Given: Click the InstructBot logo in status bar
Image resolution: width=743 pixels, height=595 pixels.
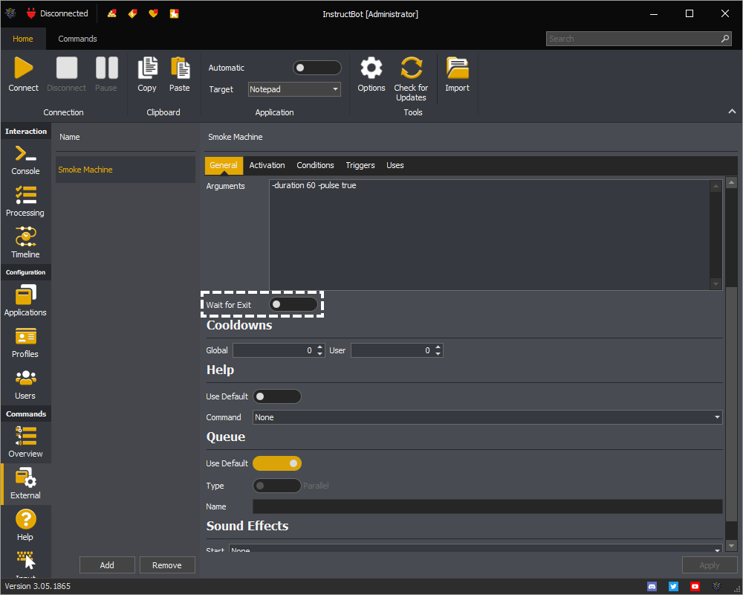Looking at the screenshot, I should tap(716, 587).
